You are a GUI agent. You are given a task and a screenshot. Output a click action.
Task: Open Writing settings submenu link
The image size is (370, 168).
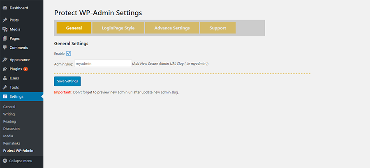(9, 114)
